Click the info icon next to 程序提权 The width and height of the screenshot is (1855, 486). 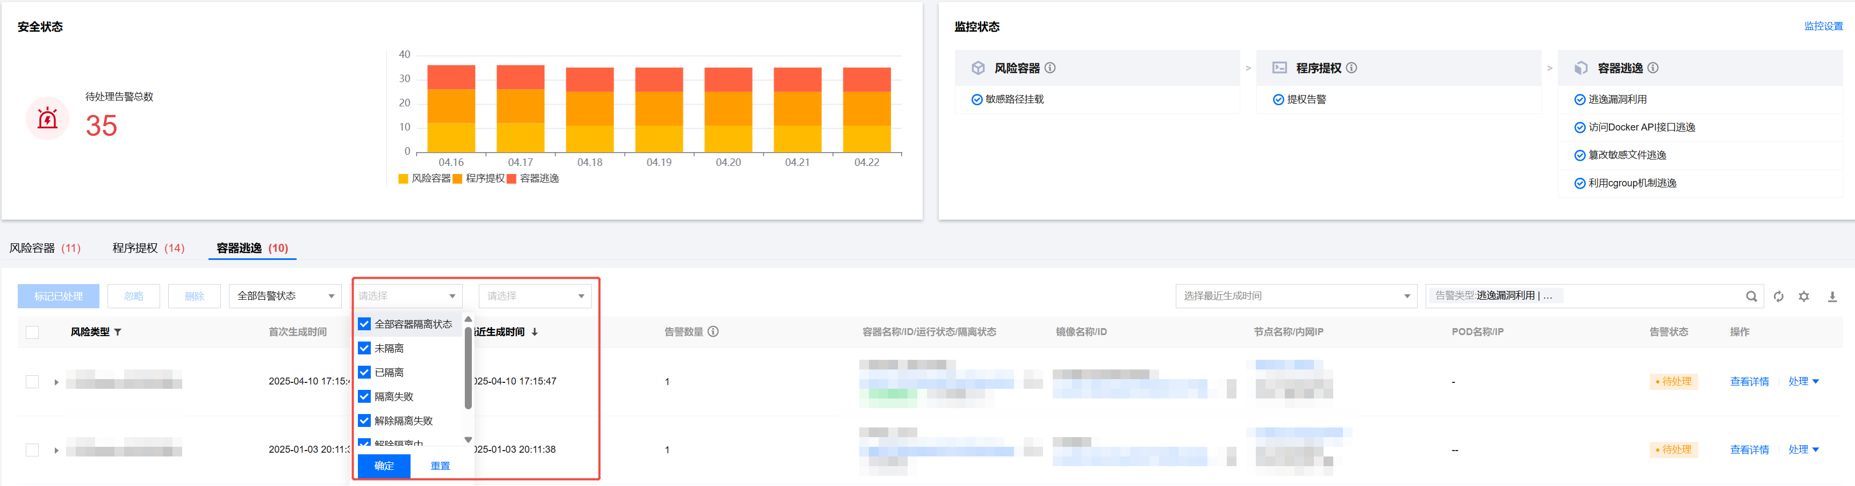1351,68
